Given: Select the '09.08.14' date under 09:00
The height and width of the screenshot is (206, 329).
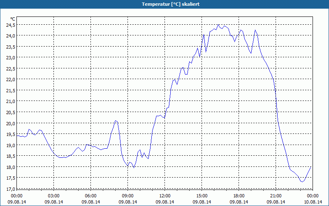Looking at the screenshot, I should tap(127, 202).
